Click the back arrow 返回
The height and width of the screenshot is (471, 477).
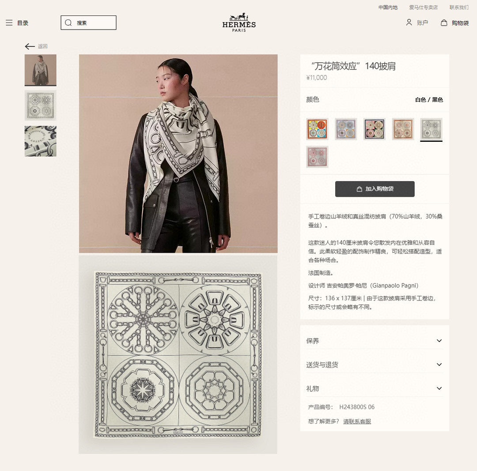pyautogui.click(x=30, y=46)
